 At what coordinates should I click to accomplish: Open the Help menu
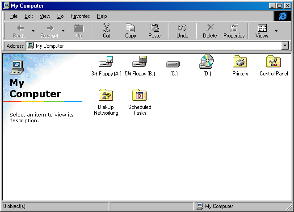coord(102,16)
